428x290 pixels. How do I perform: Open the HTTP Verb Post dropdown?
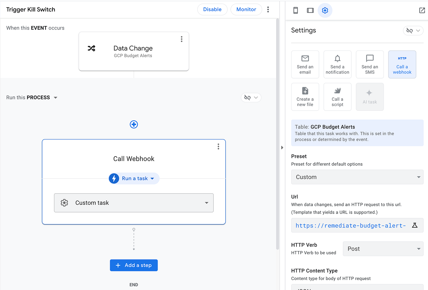pyautogui.click(x=383, y=249)
